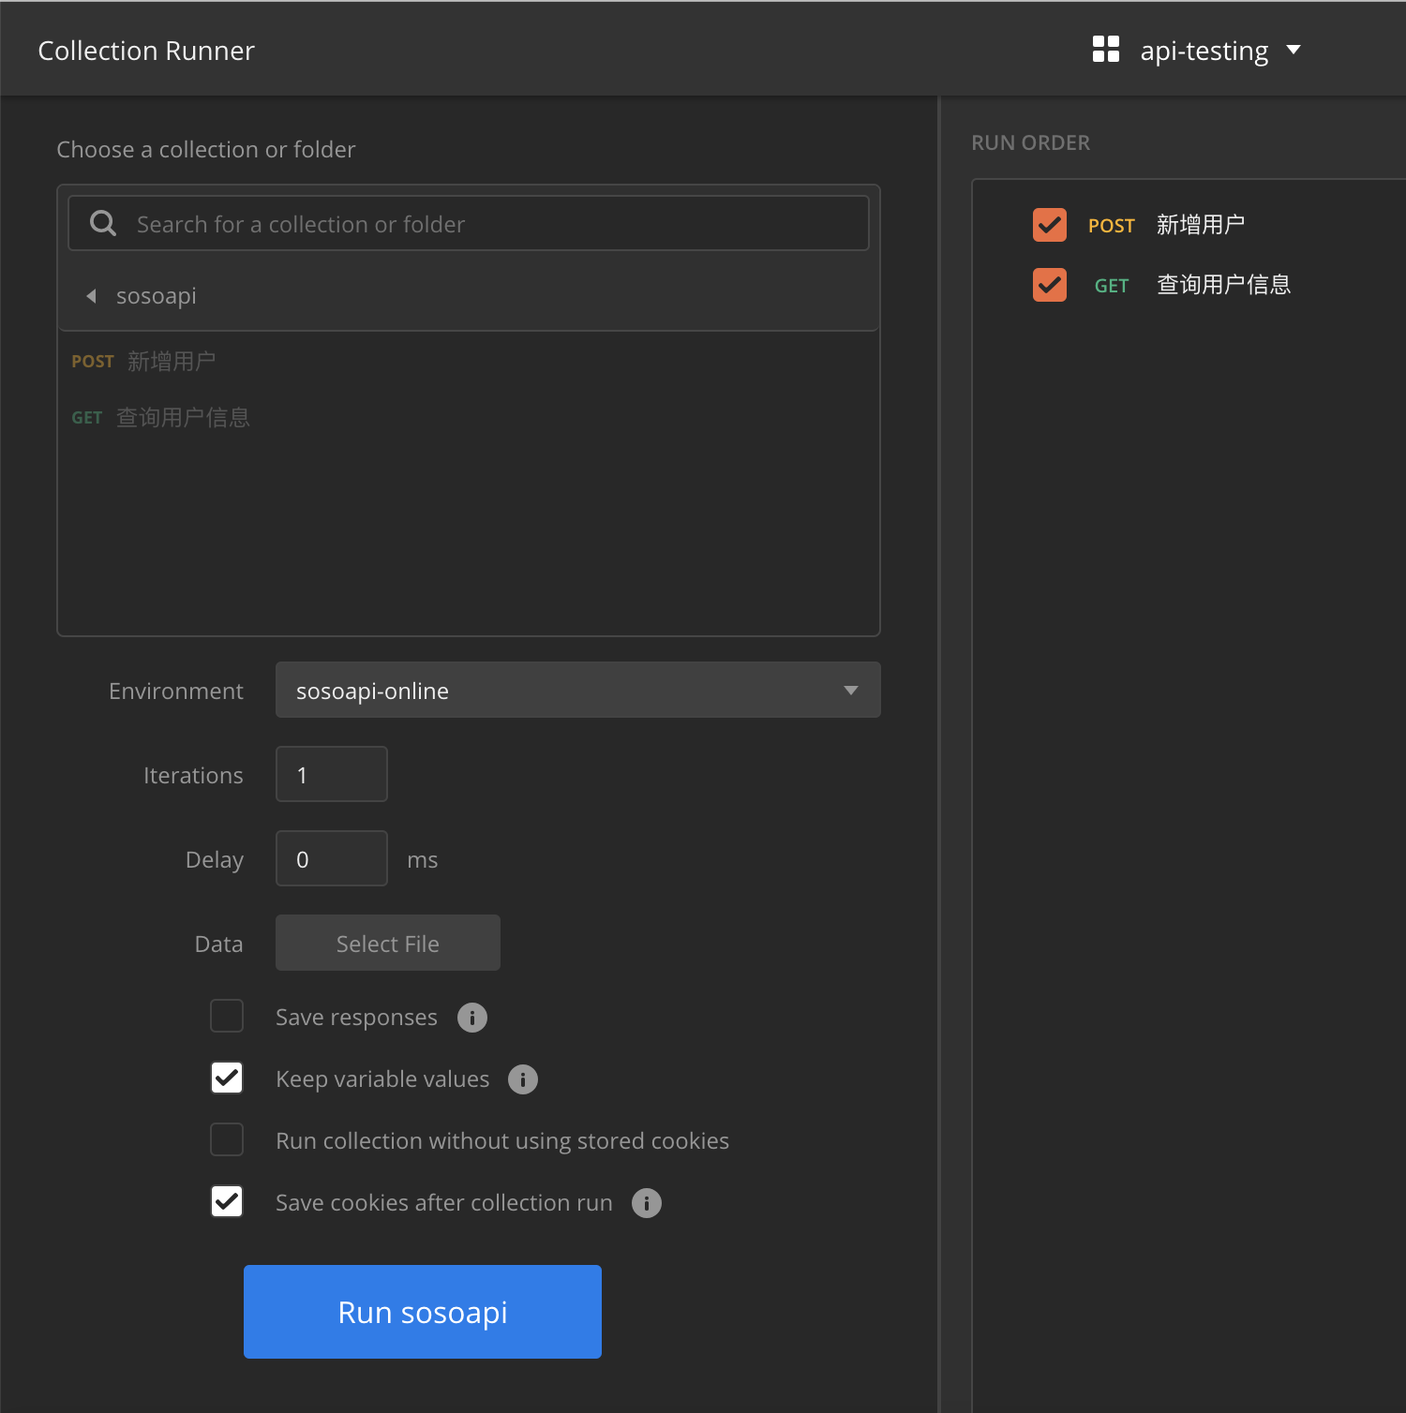Click the Delay input field
Screen dimensions: 1406x1413
pos(332,858)
